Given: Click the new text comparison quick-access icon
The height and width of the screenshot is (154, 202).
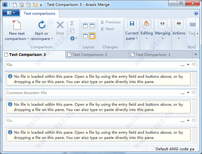Looking at the screenshot, I should coord(15,5).
